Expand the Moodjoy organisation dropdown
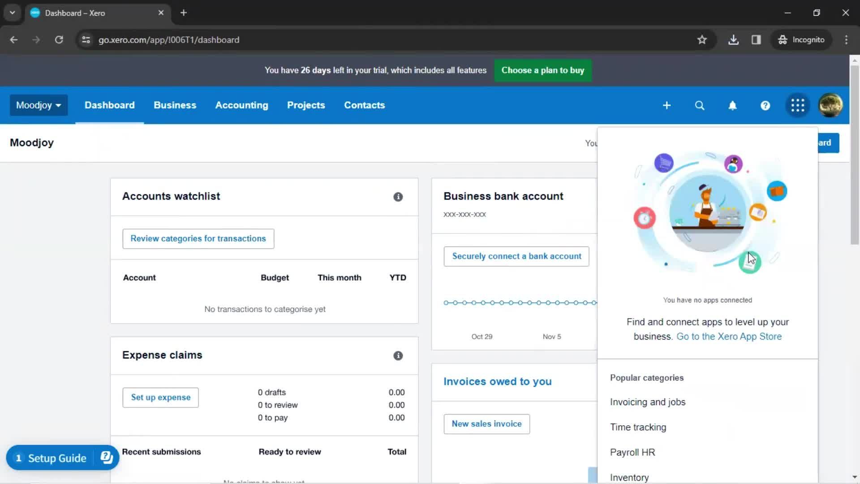 point(39,105)
